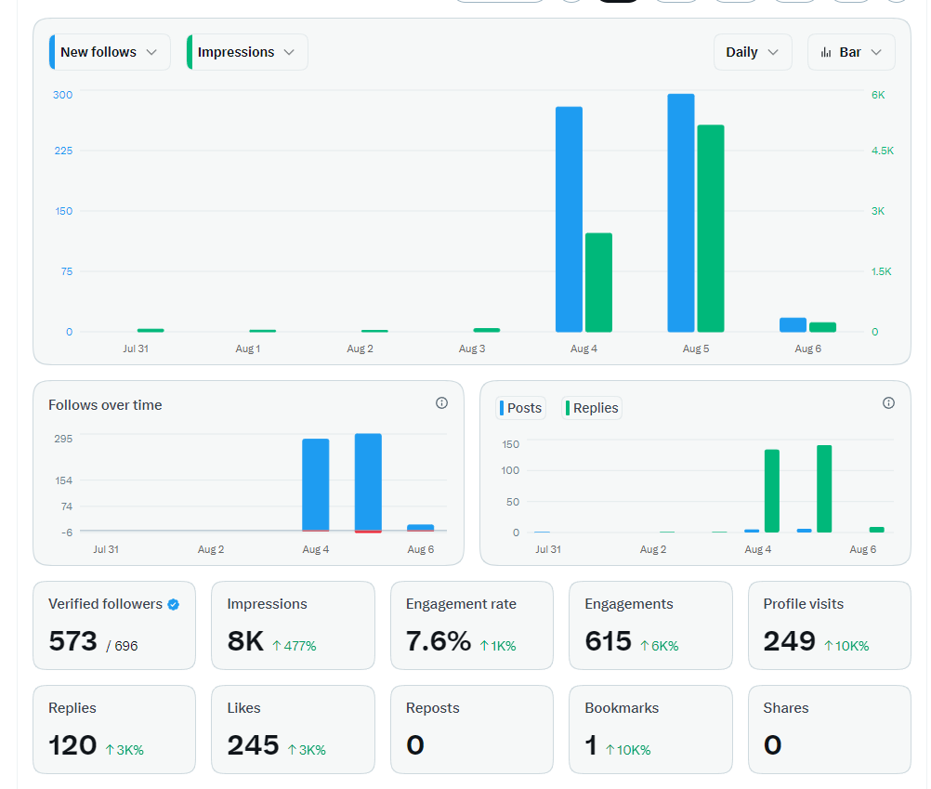Open the Bar chart type dropdown

tap(851, 52)
